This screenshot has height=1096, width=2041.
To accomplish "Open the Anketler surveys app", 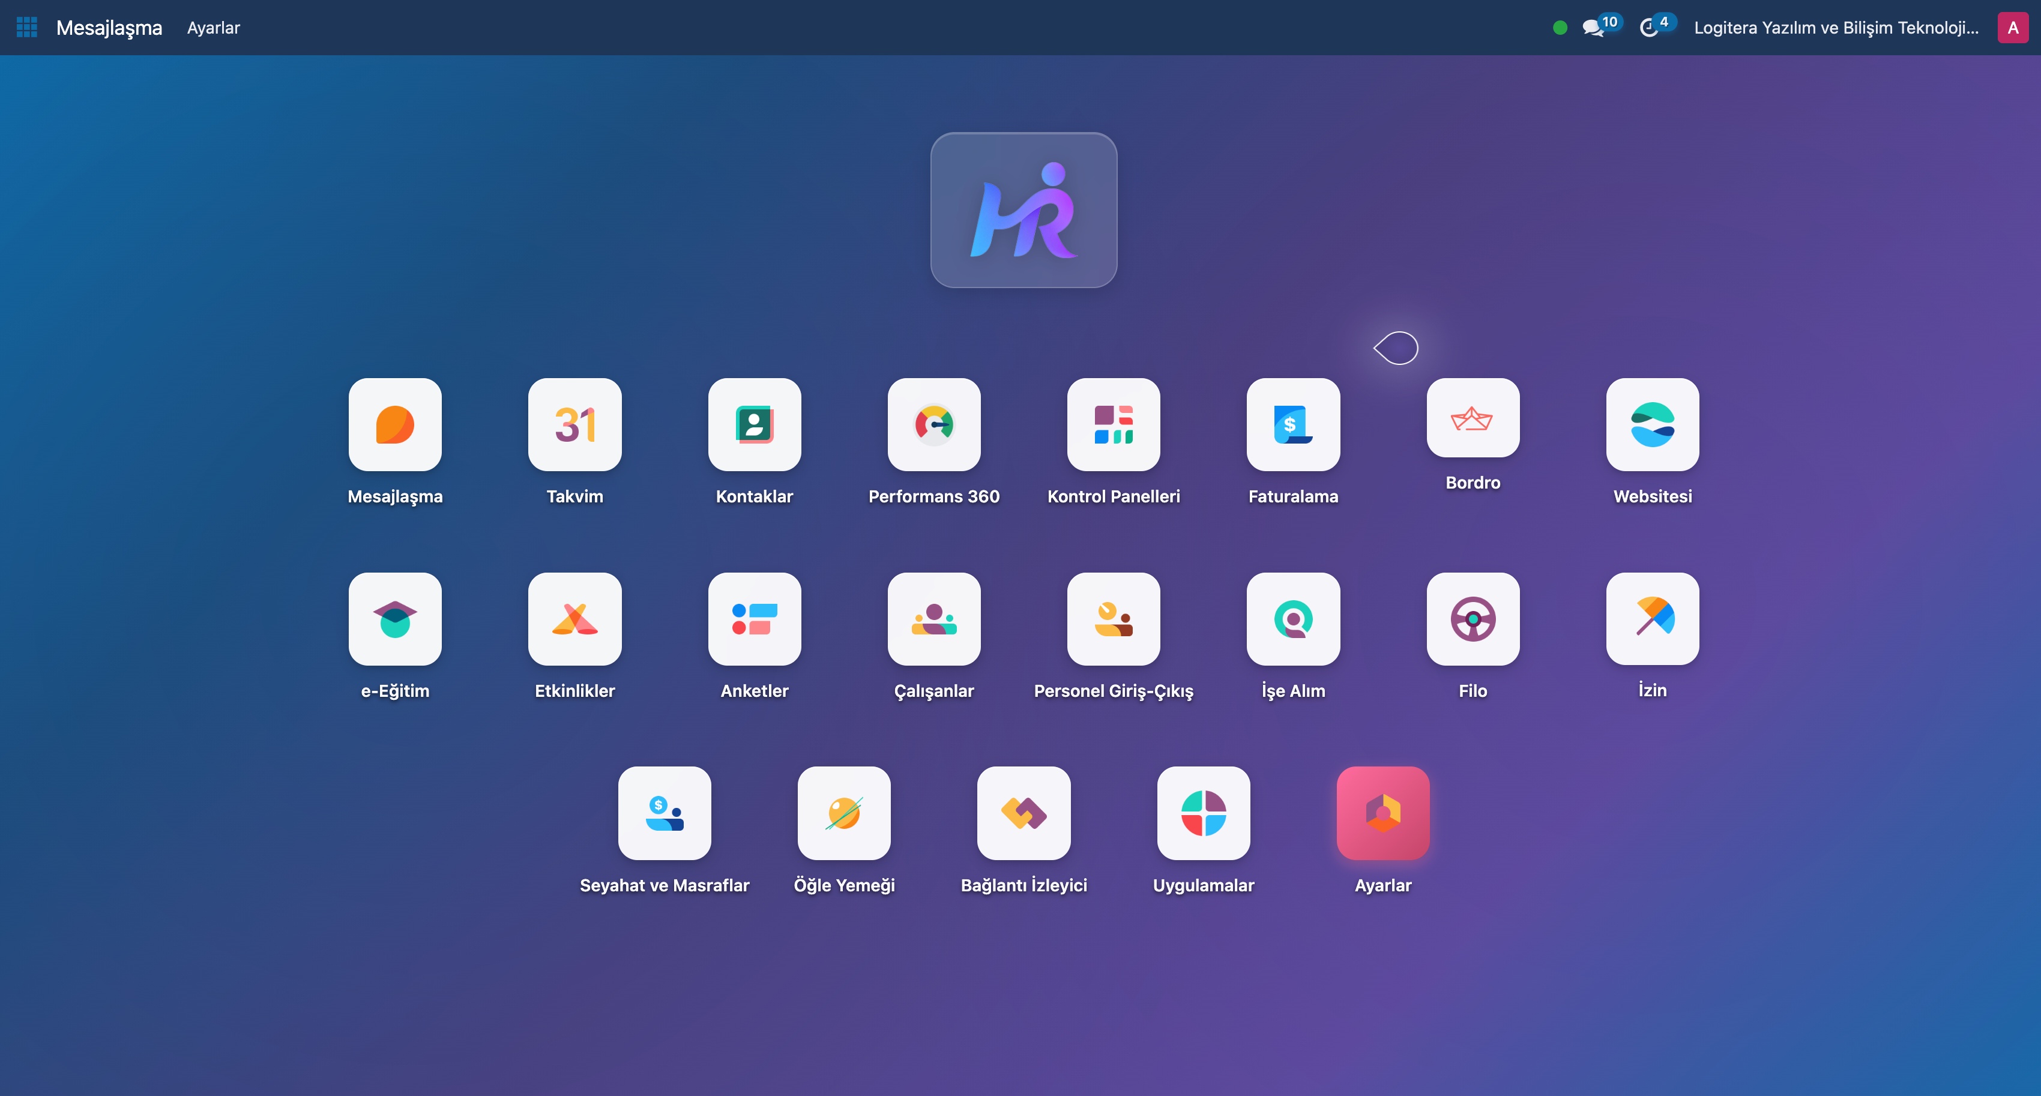I will pyautogui.click(x=755, y=619).
